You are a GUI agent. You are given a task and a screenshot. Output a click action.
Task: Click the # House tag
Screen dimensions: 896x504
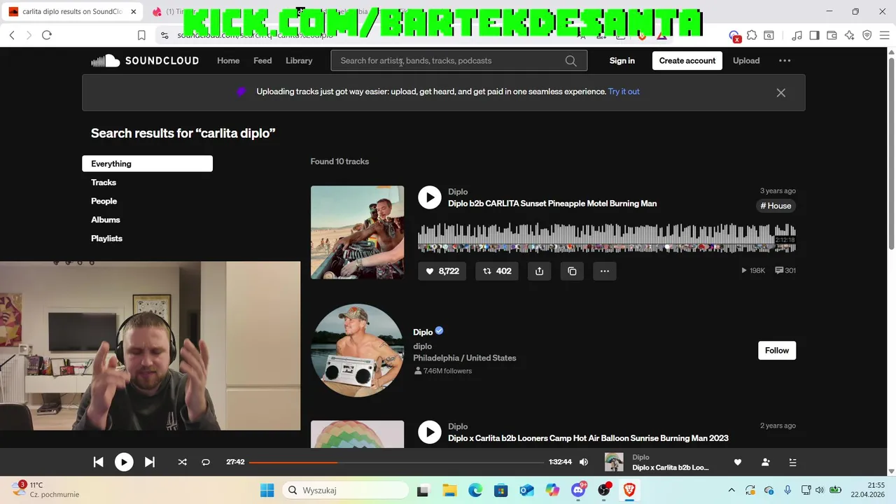(x=776, y=206)
